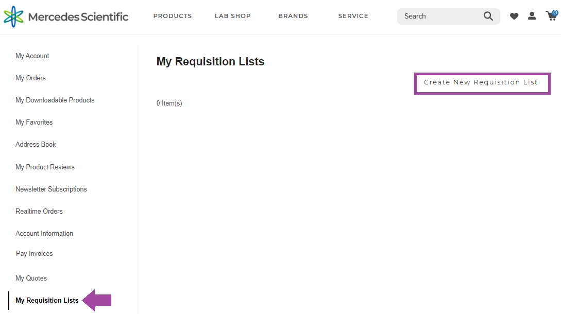Open the PRODUCTS menu
The height and width of the screenshot is (314, 561).
(172, 16)
